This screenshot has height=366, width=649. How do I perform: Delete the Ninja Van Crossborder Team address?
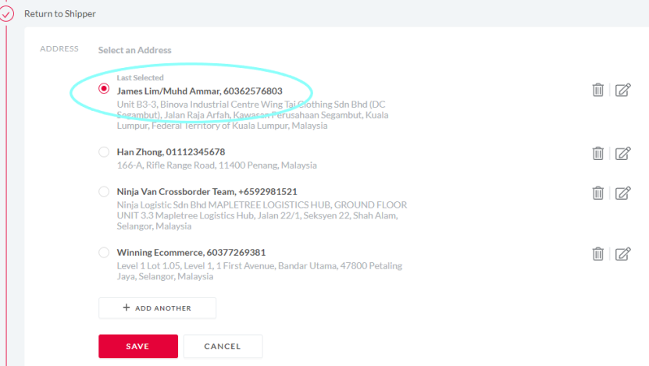597,193
